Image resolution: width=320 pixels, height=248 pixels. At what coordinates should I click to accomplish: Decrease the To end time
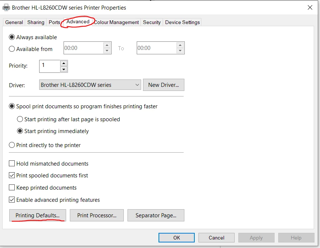[x=180, y=51]
